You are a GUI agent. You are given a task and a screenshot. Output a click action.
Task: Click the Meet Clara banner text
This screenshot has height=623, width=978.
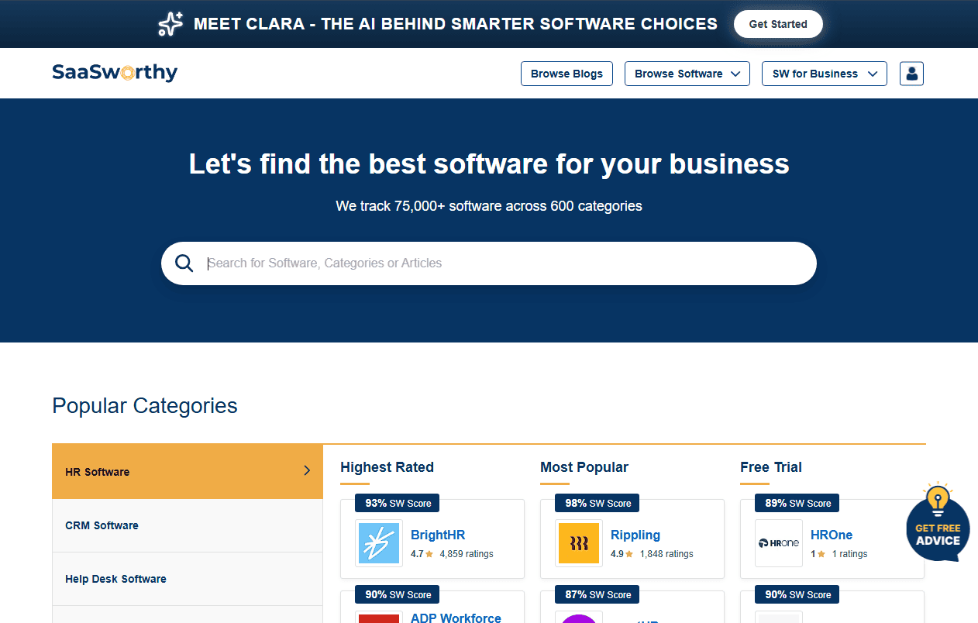pyautogui.click(x=456, y=24)
